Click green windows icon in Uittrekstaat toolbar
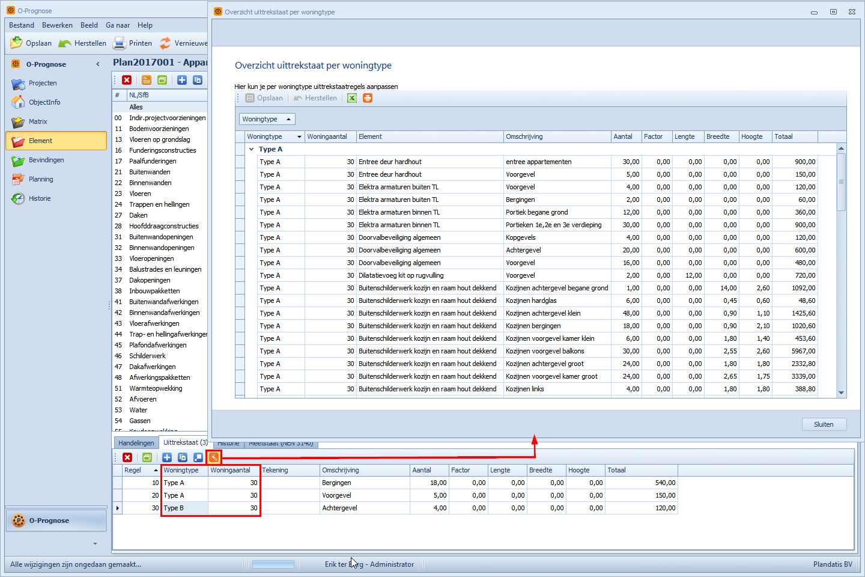 click(147, 457)
